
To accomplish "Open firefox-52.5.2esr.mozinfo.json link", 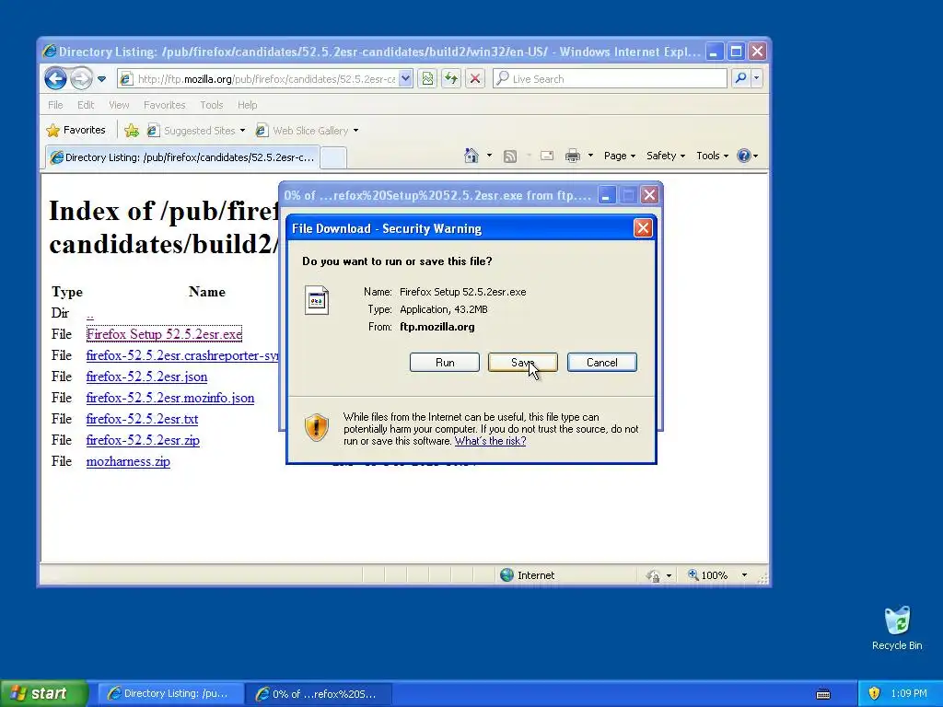I will point(170,398).
